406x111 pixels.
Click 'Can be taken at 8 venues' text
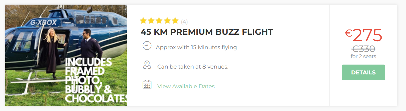coord(193,67)
